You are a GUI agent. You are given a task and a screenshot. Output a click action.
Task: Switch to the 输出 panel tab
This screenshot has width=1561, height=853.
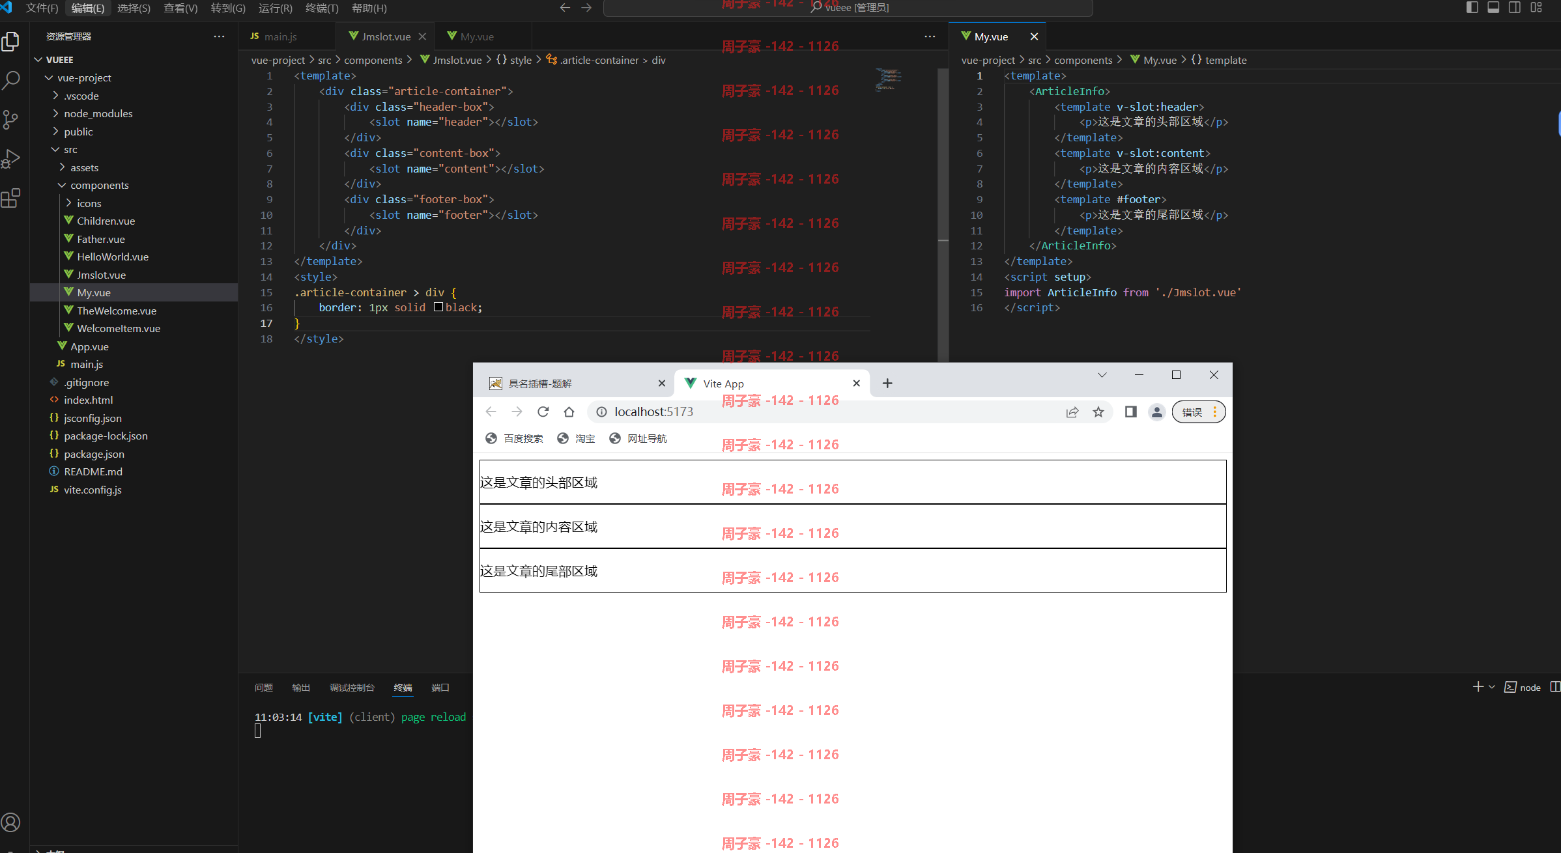point(301,688)
